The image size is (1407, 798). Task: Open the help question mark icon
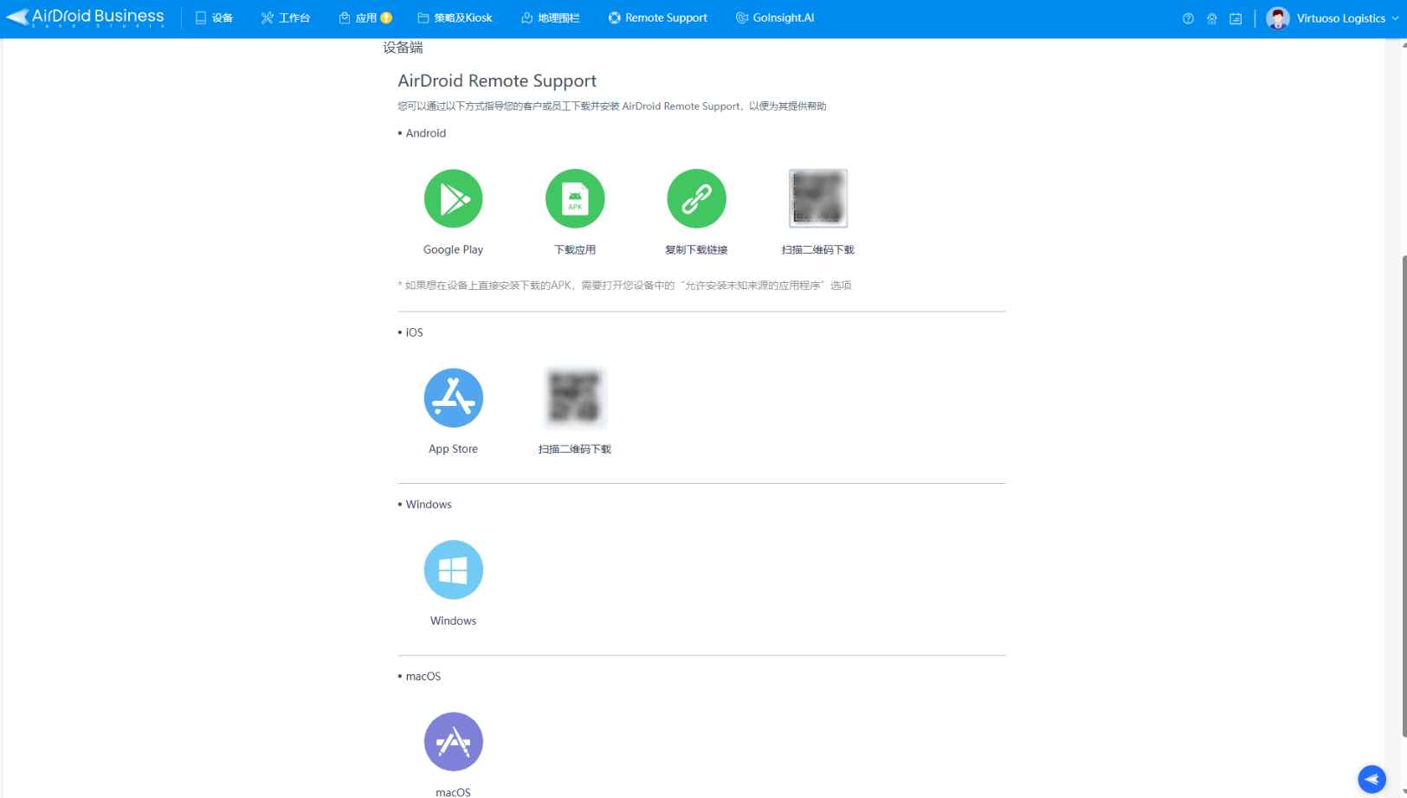pos(1188,18)
